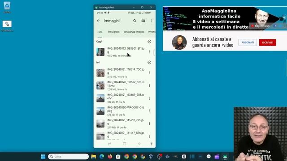Open thumbnail of IMG_20240121_170614_700.jpg
287x161 pixels.
[100, 73]
